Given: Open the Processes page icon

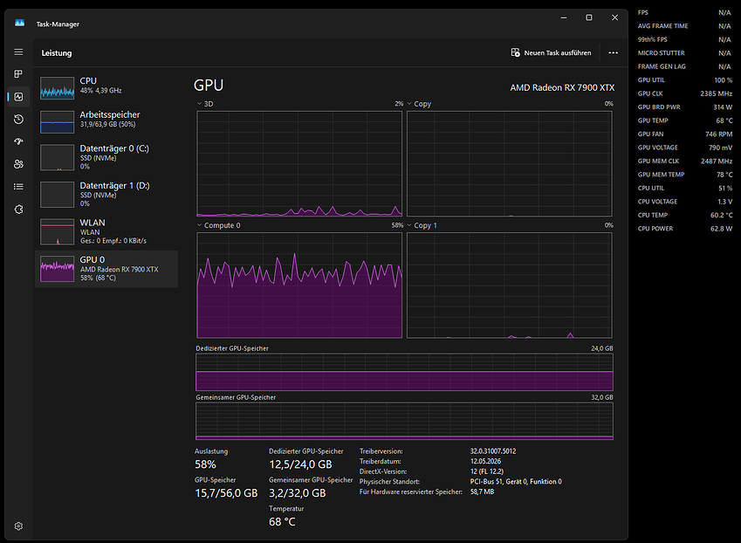Looking at the screenshot, I should (18, 74).
